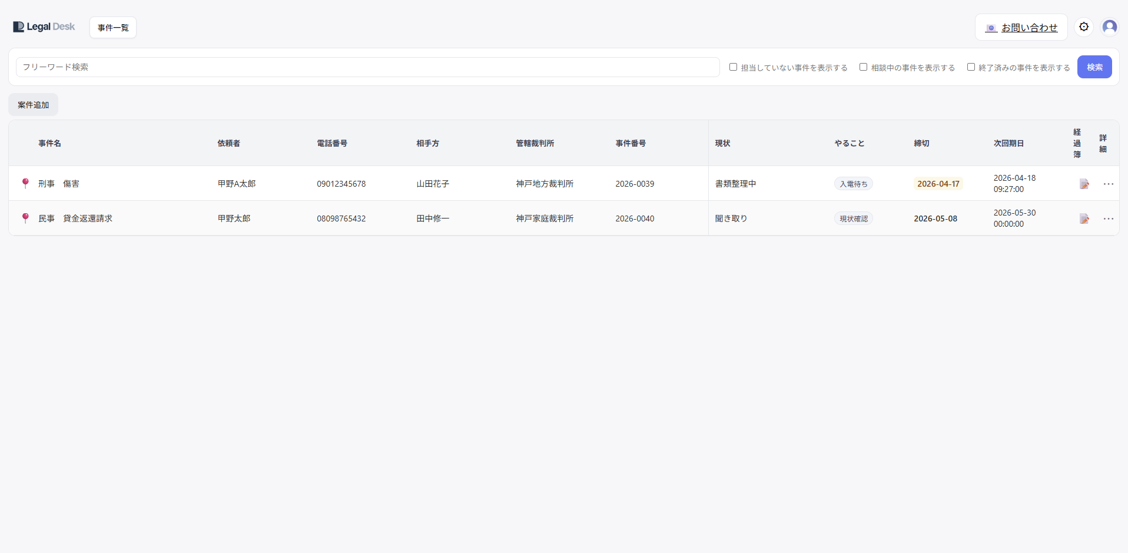Click the pin icon for 刑事 傷害 row
Screen dimensions: 1128x553
(x=25, y=183)
